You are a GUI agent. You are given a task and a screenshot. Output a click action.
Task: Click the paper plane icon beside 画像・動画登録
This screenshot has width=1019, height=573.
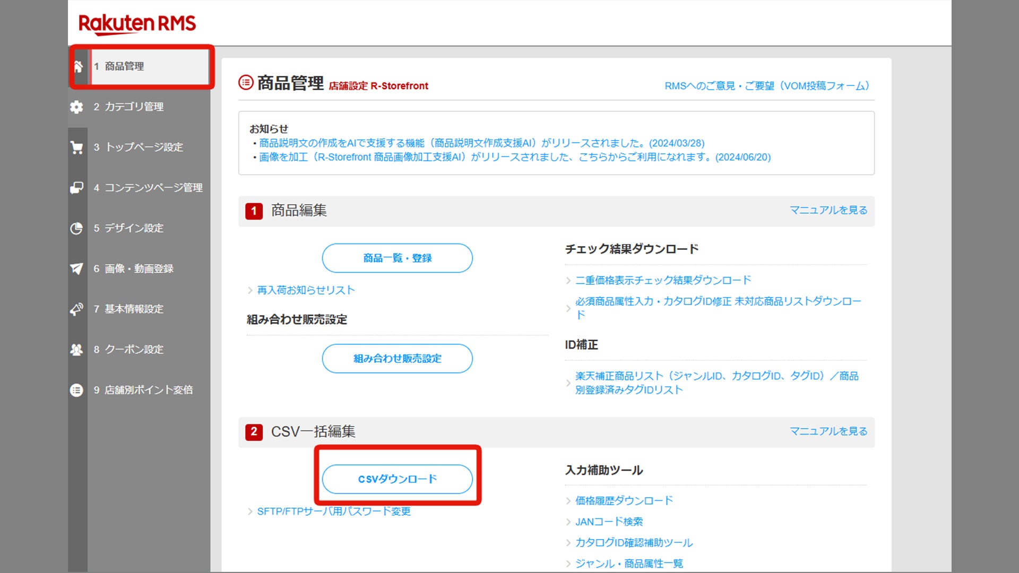(x=77, y=268)
